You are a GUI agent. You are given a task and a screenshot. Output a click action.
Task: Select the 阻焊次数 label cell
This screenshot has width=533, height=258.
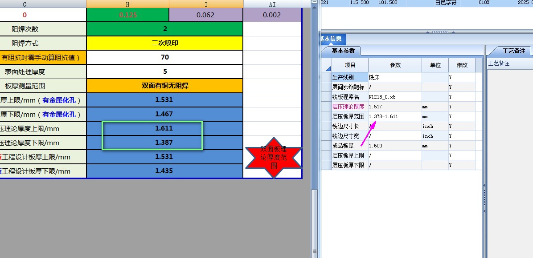(x=43, y=29)
